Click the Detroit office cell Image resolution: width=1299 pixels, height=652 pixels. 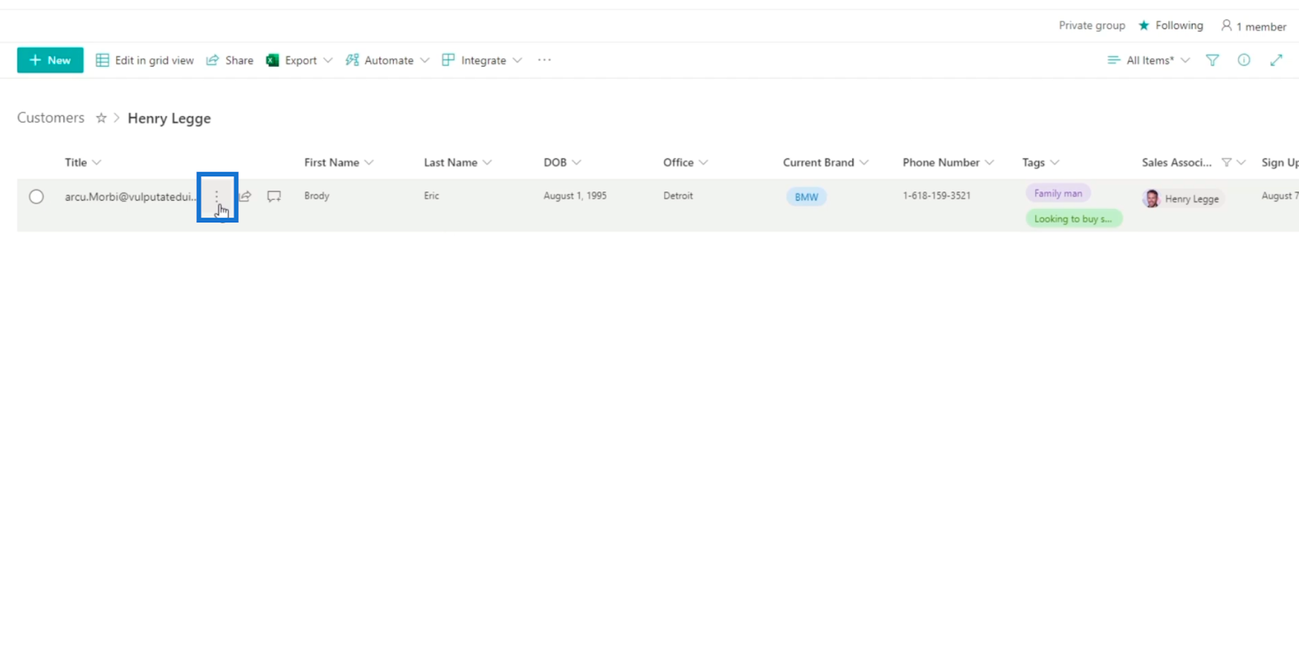pyautogui.click(x=678, y=196)
